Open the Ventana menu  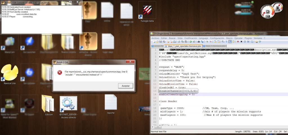point(258,38)
